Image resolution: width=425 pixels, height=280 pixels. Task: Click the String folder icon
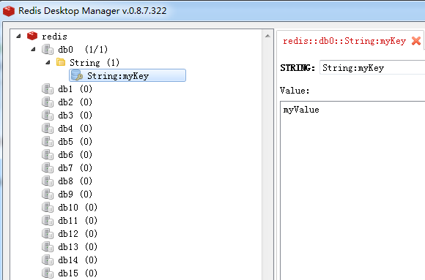61,62
